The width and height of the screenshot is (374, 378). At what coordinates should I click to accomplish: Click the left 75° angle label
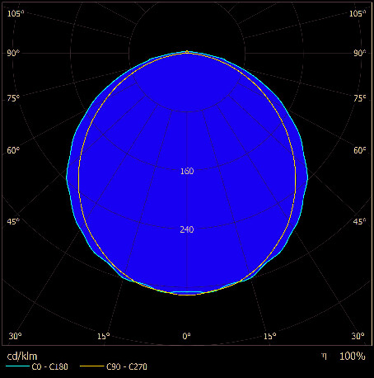13,98
